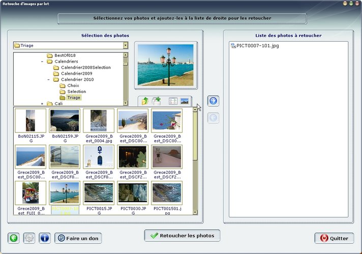
Task: Collapse the Calendrier 2010 folder node
Action: click(49, 80)
